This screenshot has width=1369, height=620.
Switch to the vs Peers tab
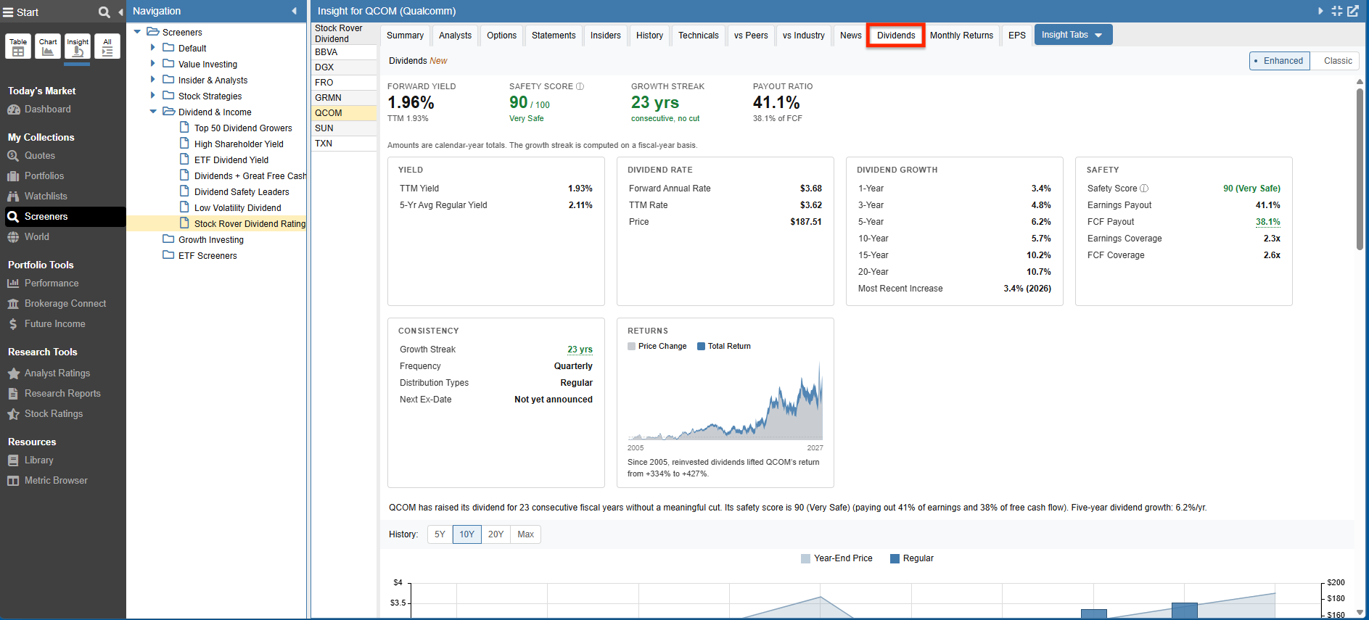(x=751, y=36)
